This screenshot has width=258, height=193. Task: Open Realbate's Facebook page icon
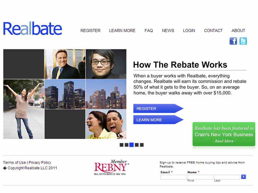tap(233, 41)
